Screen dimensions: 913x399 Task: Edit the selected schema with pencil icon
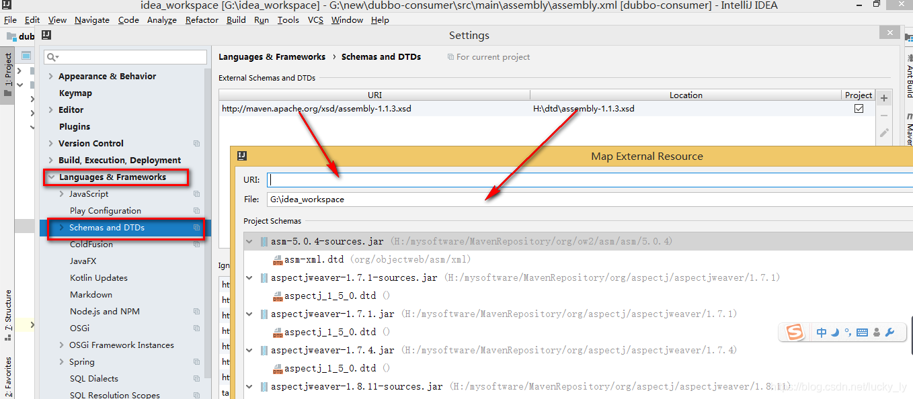884,133
